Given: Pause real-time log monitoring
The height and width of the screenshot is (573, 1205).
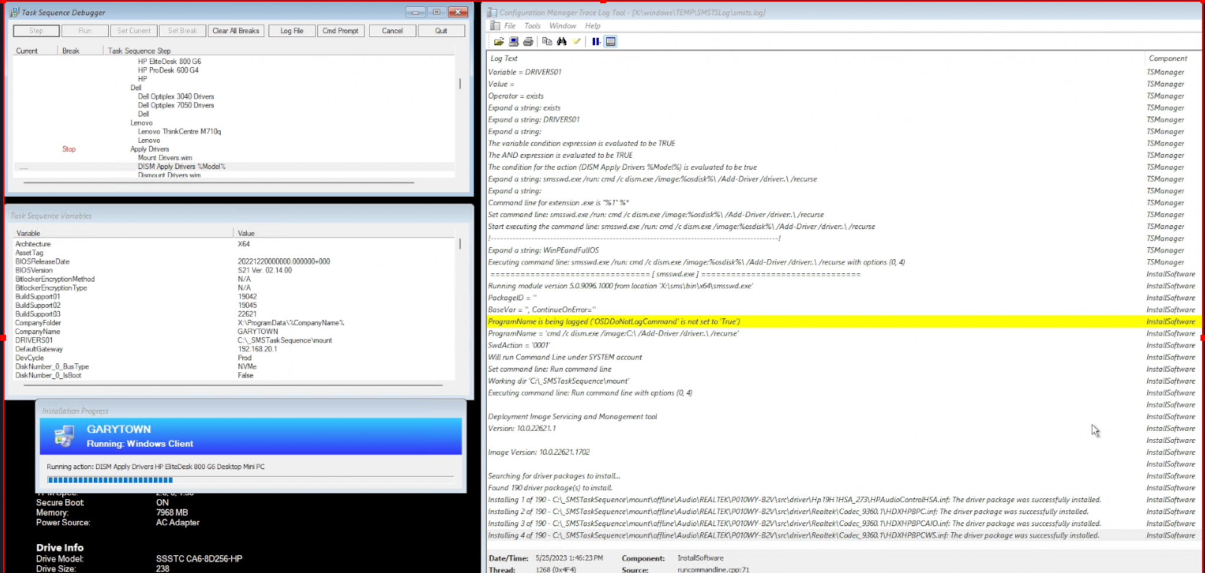Looking at the screenshot, I should [x=596, y=41].
